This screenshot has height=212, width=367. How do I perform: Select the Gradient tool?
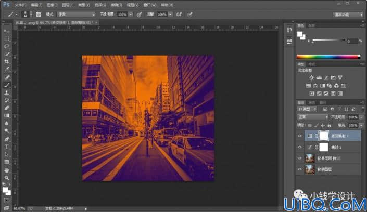(x=7, y=116)
